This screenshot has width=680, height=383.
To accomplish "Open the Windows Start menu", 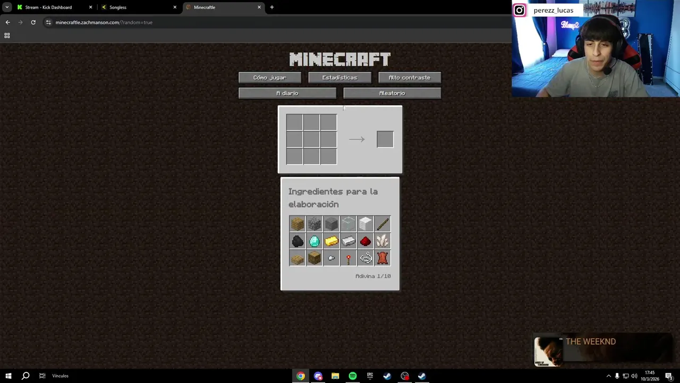I will [8, 376].
